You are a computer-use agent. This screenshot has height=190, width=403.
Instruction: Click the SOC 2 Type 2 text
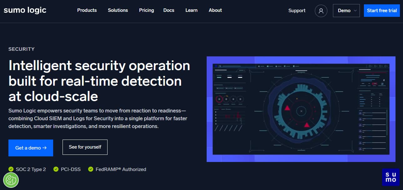coord(31,169)
